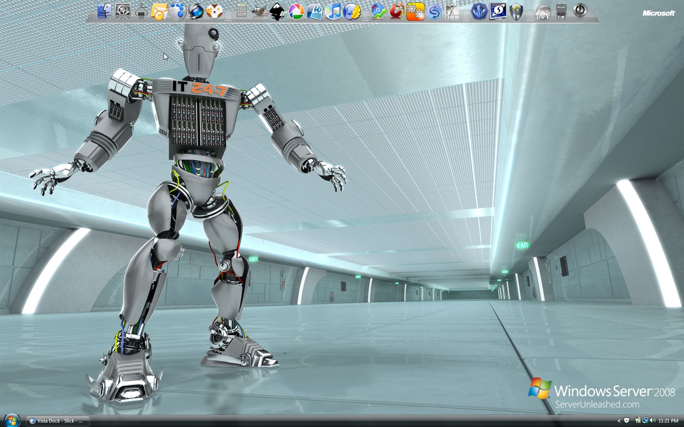Launch Picasa from the dock
Screen dimensions: 684x427
point(296,11)
